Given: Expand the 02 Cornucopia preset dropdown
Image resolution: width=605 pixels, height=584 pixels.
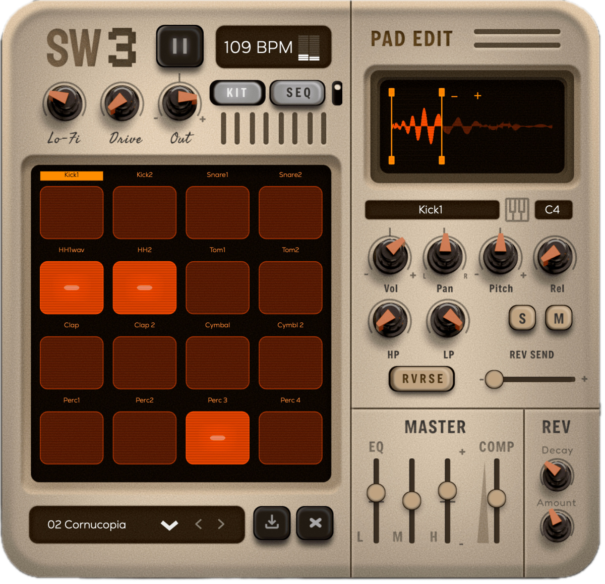Looking at the screenshot, I should point(169,525).
